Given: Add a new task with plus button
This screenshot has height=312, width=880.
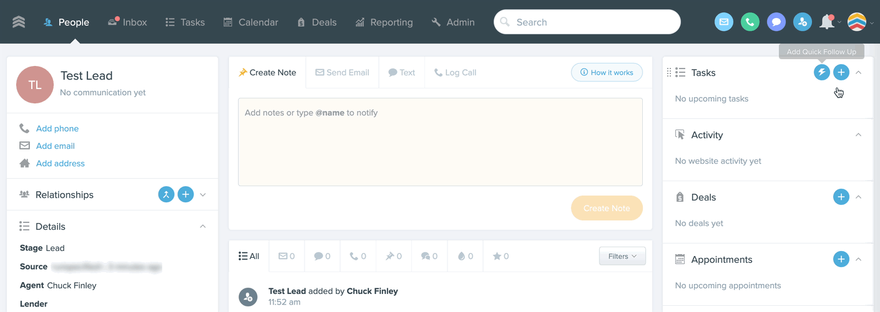Looking at the screenshot, I should (841, 72).
